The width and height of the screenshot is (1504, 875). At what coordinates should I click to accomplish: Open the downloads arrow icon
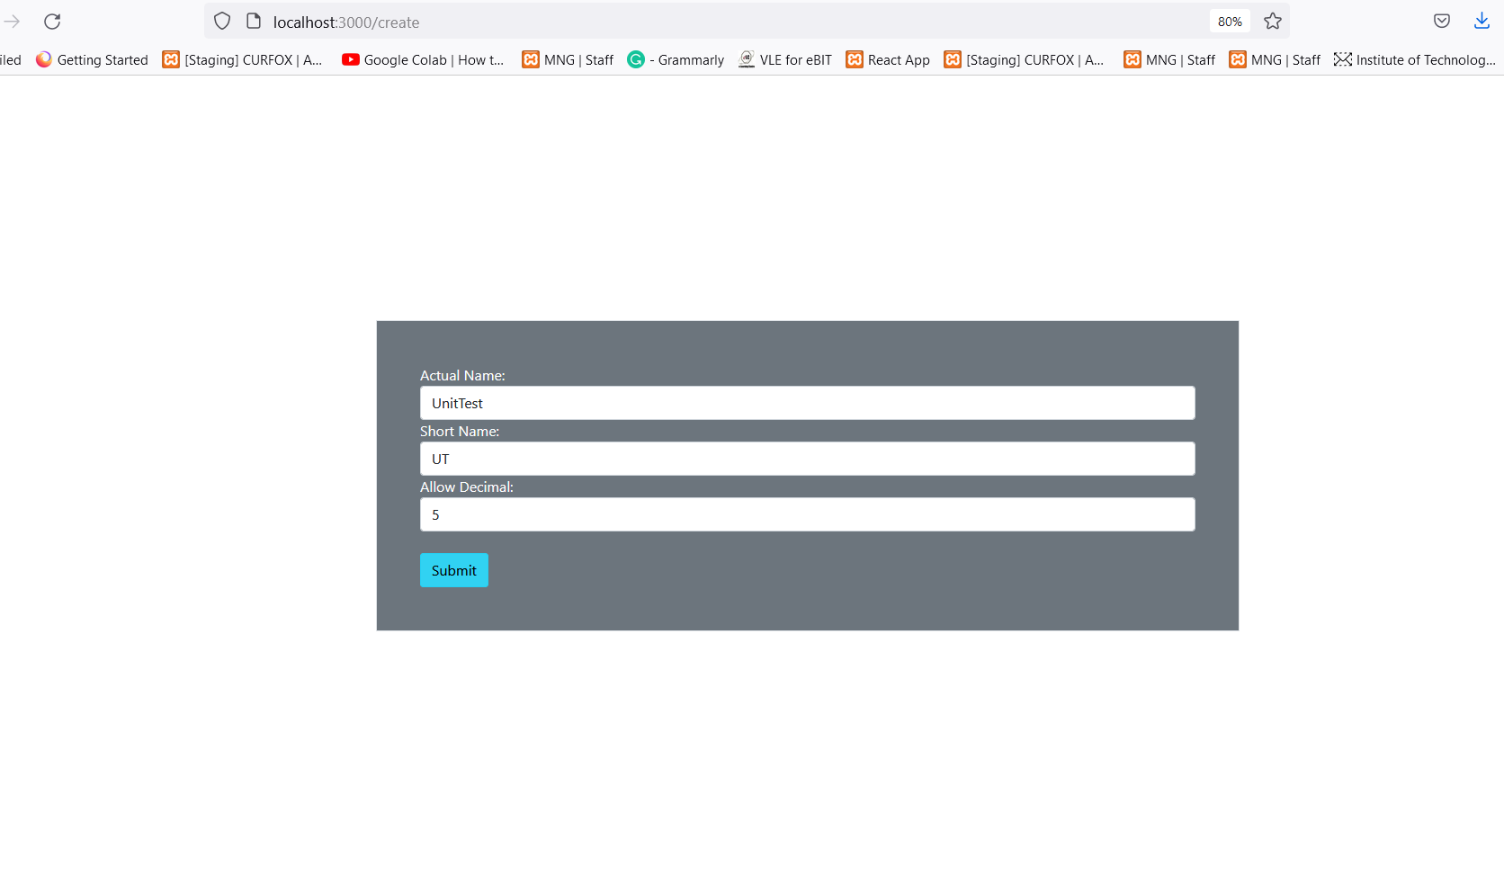pyautogui.click(x=1482, y=22)
